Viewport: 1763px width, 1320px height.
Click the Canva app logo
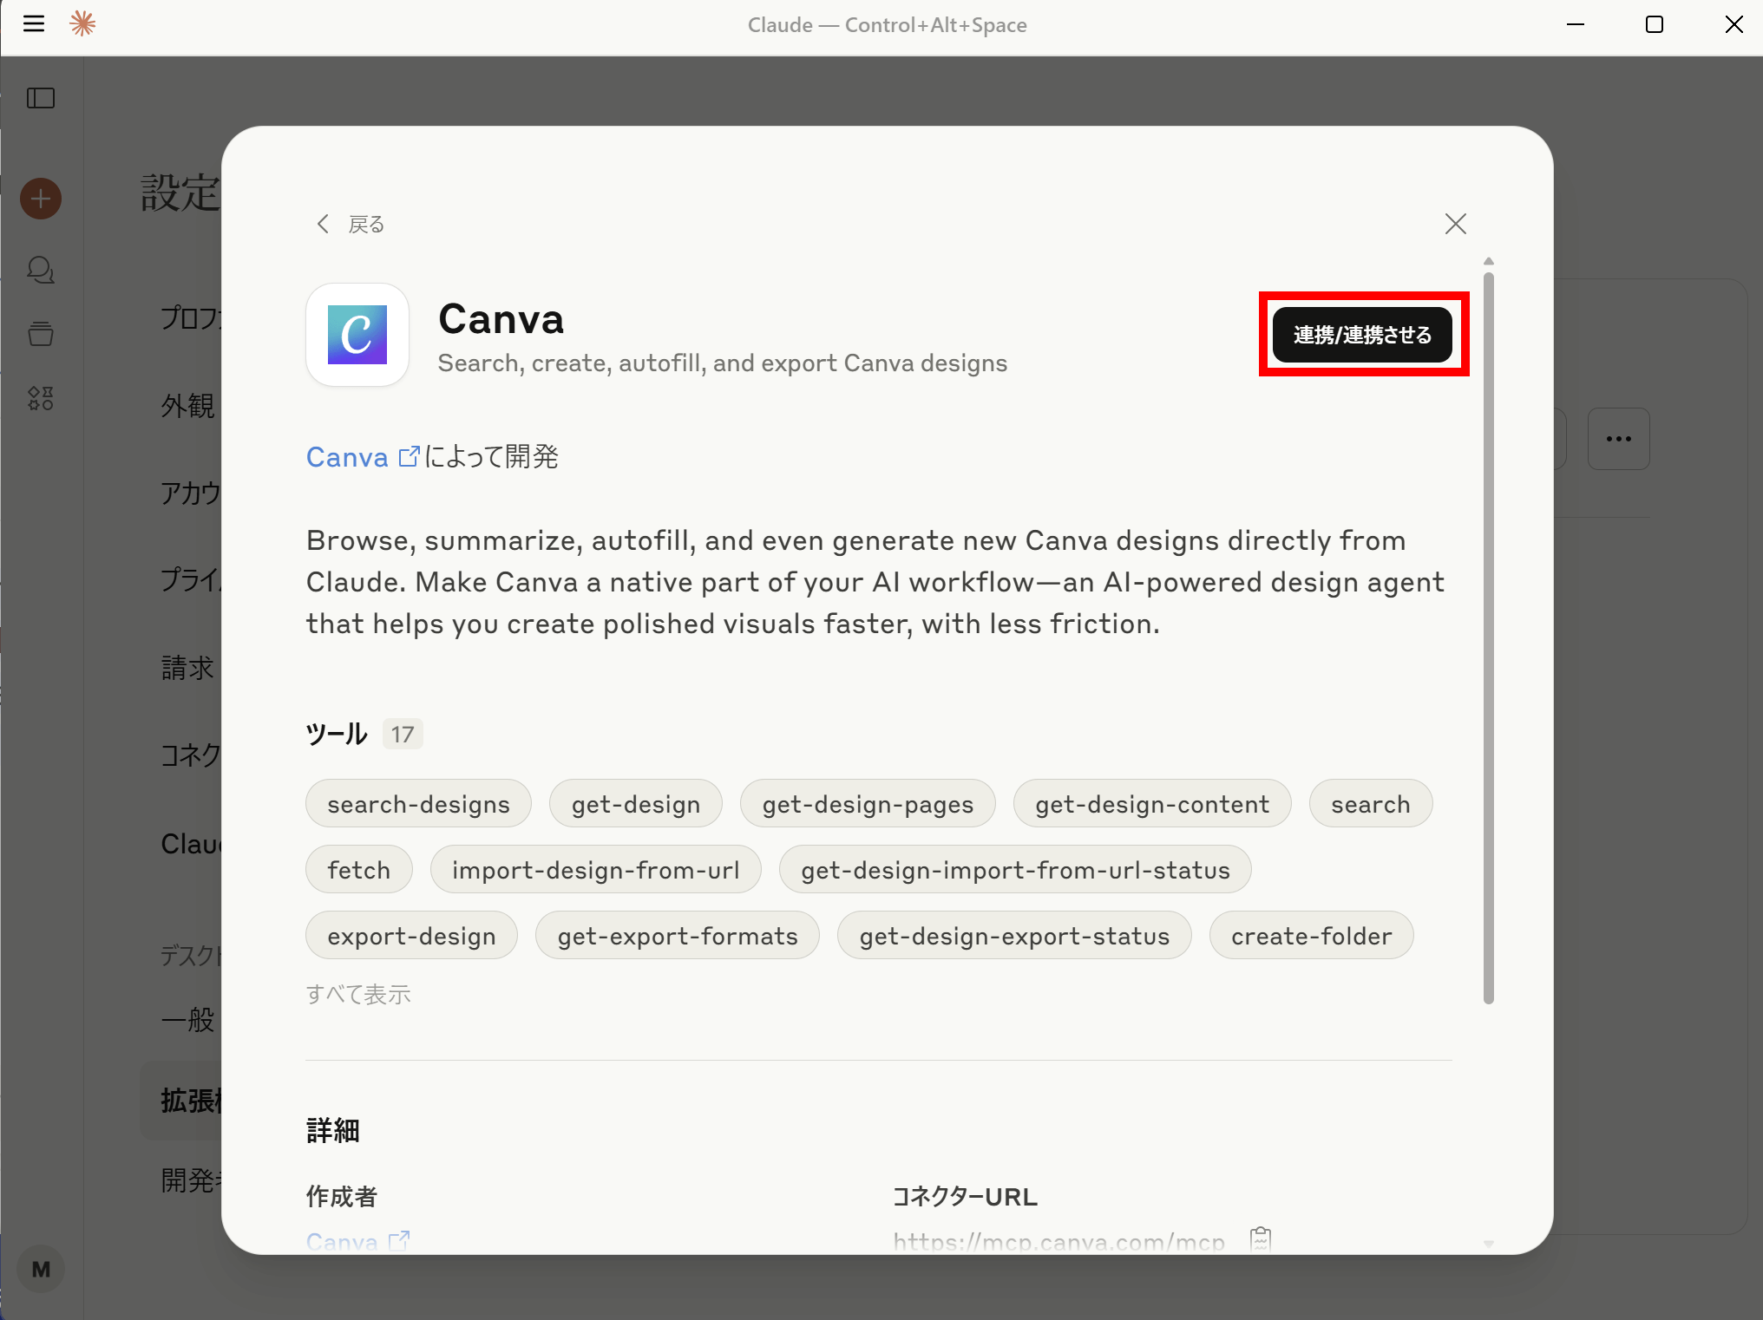coord(357,335)
